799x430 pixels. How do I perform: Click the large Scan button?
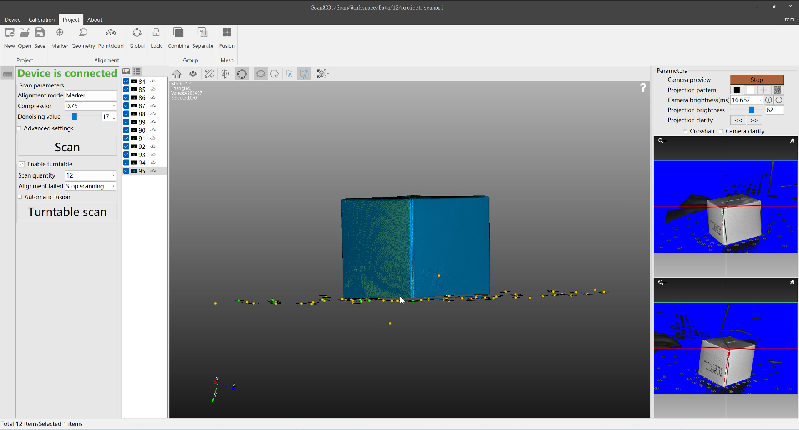pyautogui.click(x=67, y=147)
